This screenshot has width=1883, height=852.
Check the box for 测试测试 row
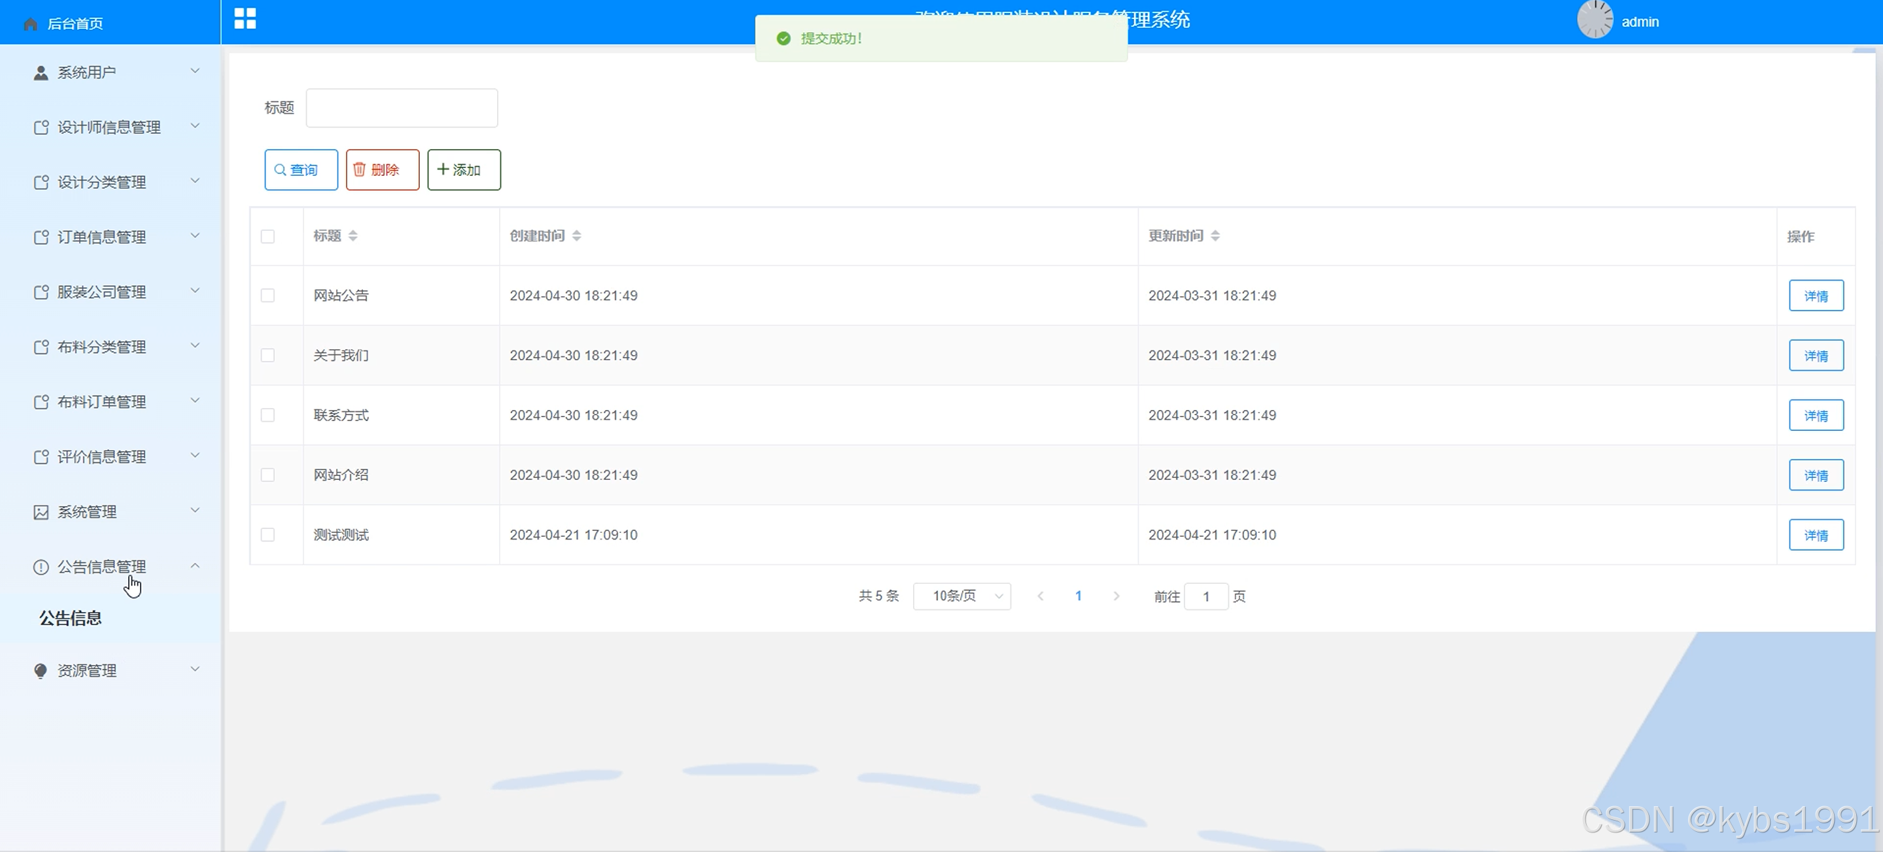pos(268,535)
